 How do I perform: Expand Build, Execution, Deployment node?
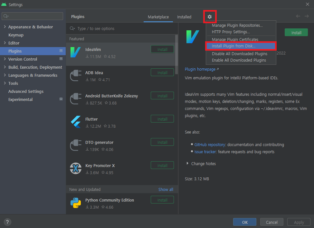point(5,67)
